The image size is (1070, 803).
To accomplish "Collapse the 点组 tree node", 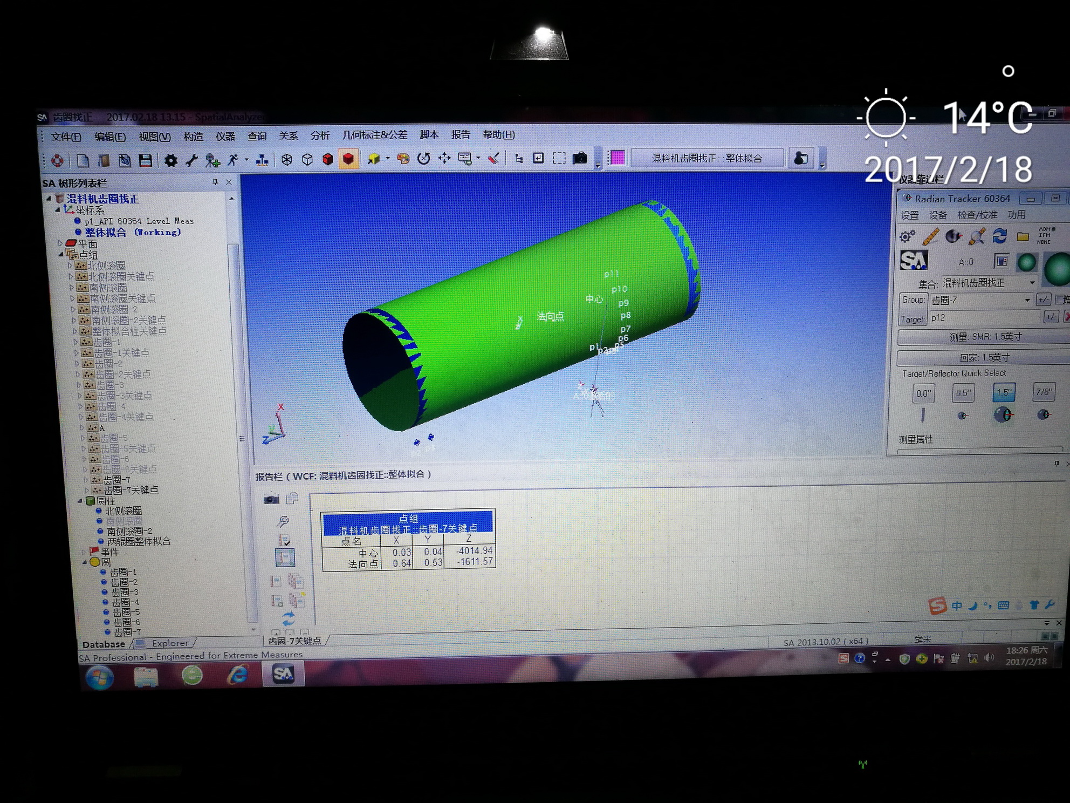I will coord(61,254).
